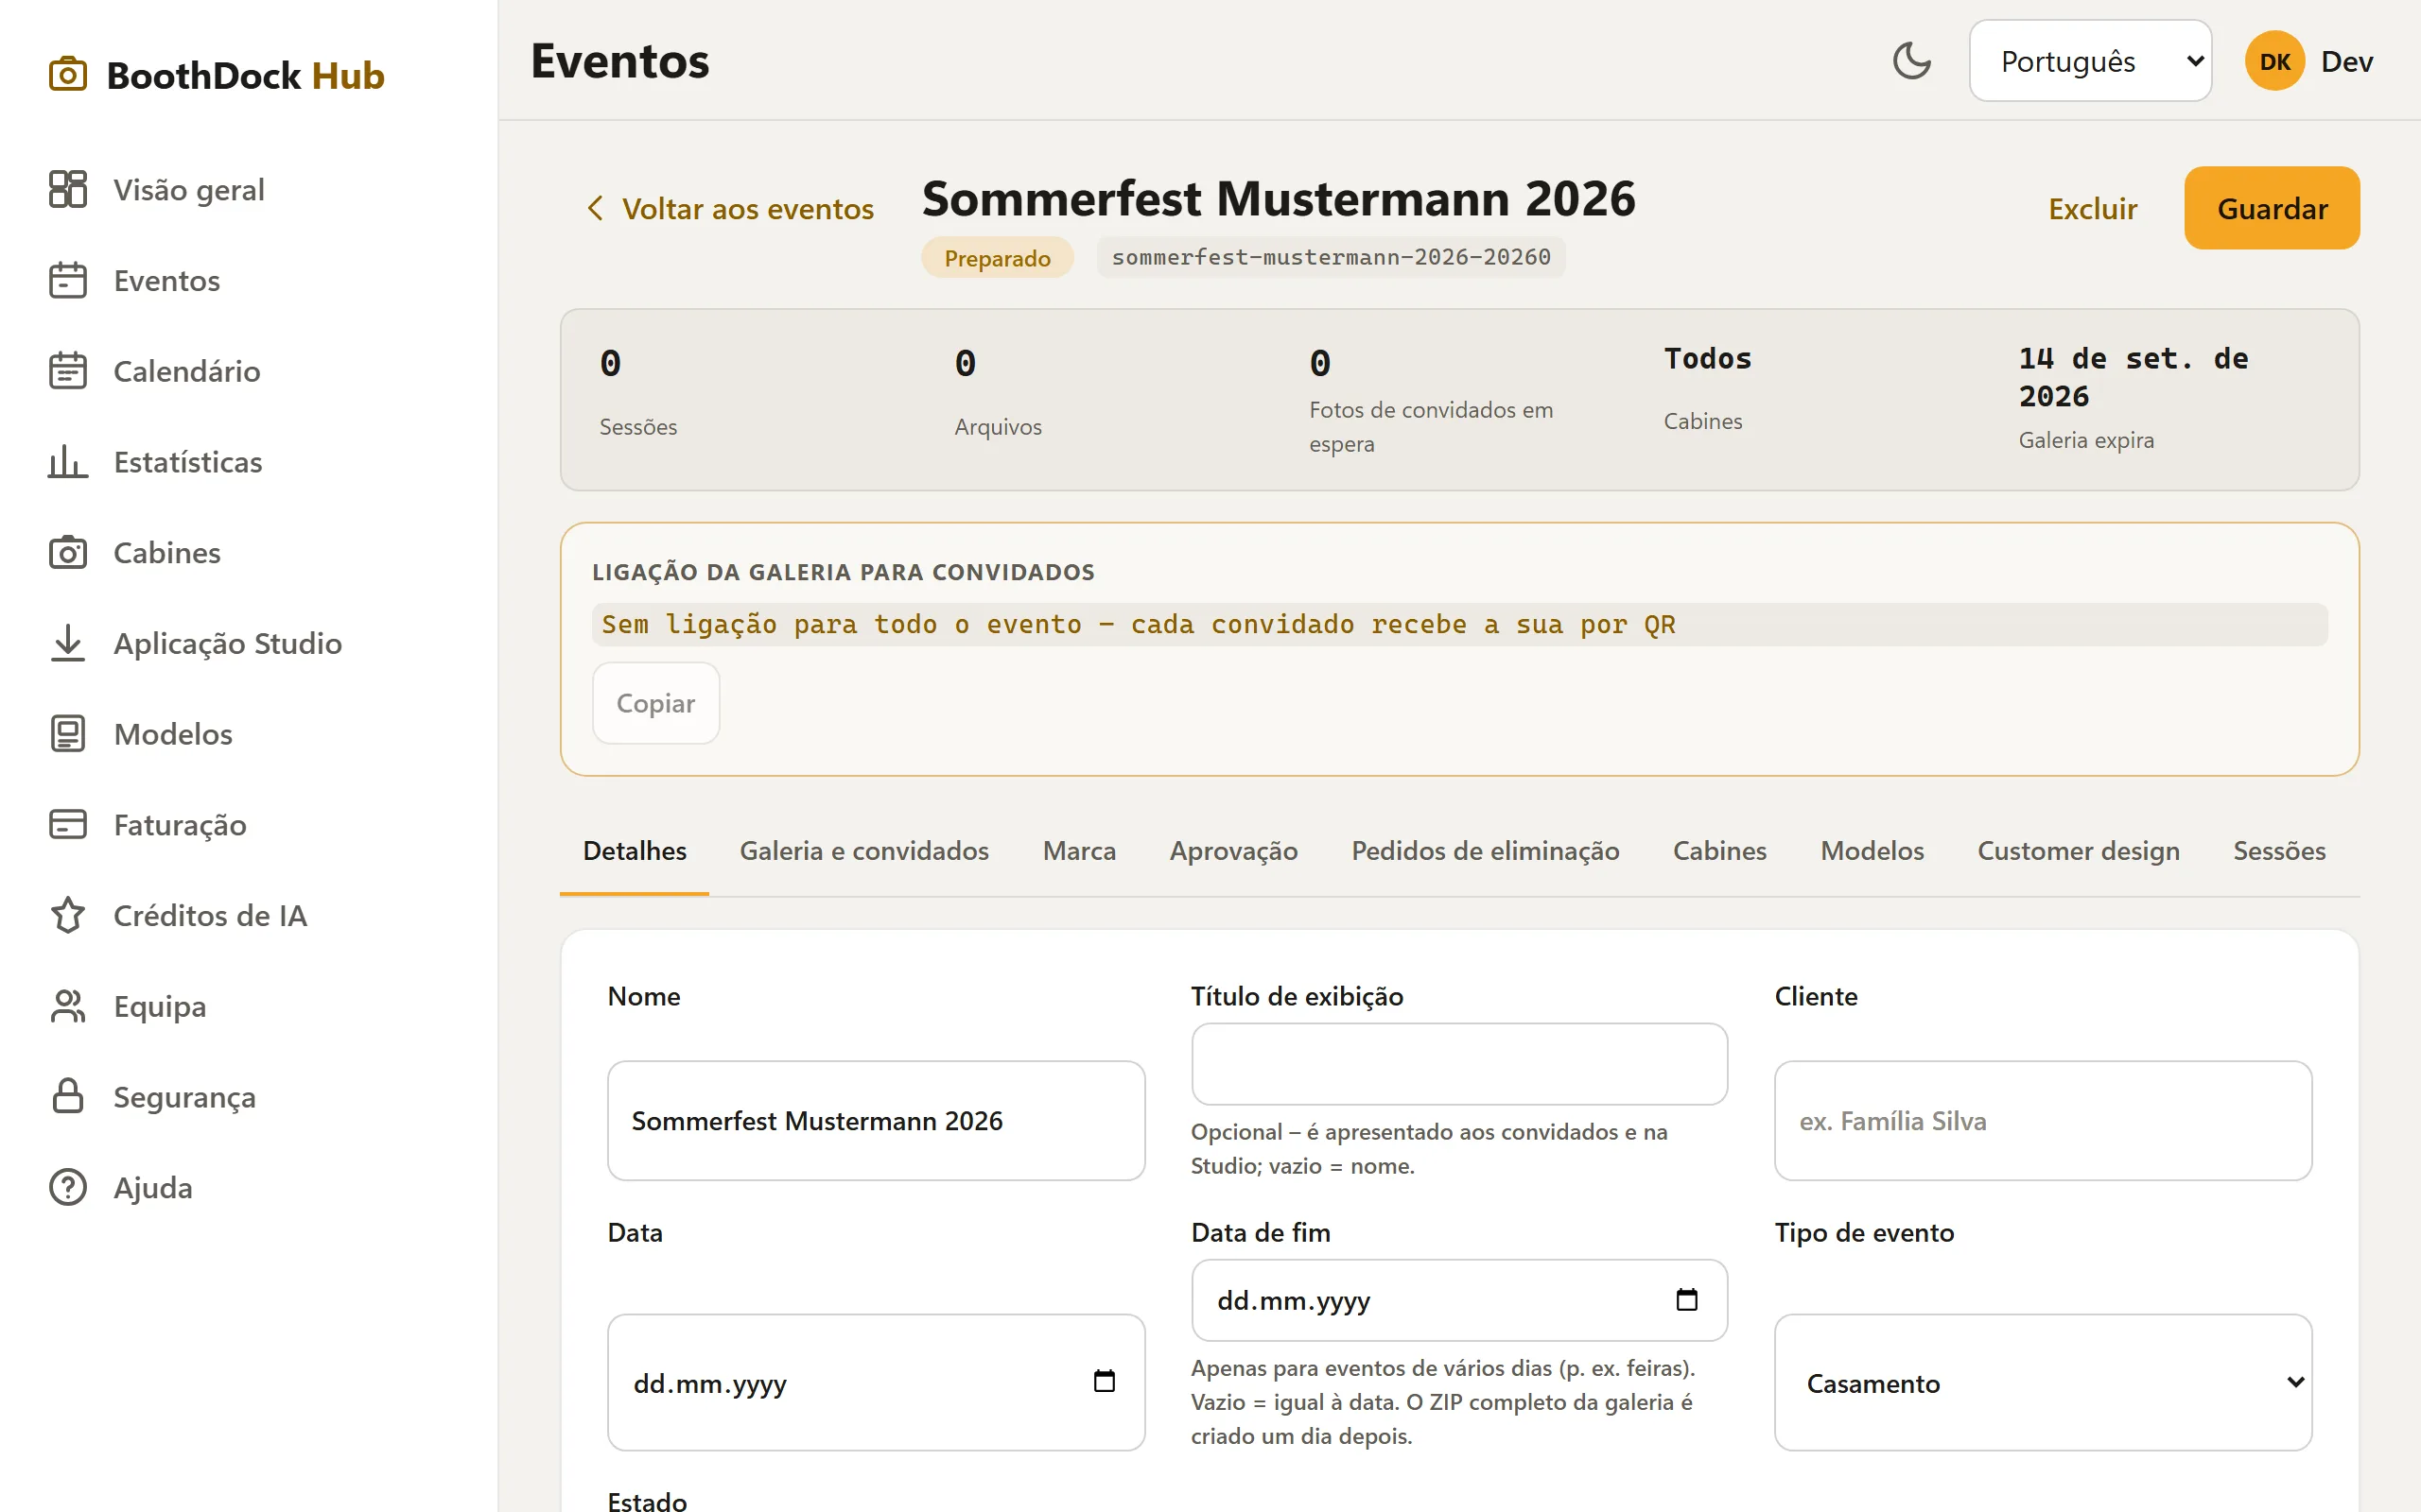
Task: Click the Créditos de IA star icon
Action: (68, 915)
